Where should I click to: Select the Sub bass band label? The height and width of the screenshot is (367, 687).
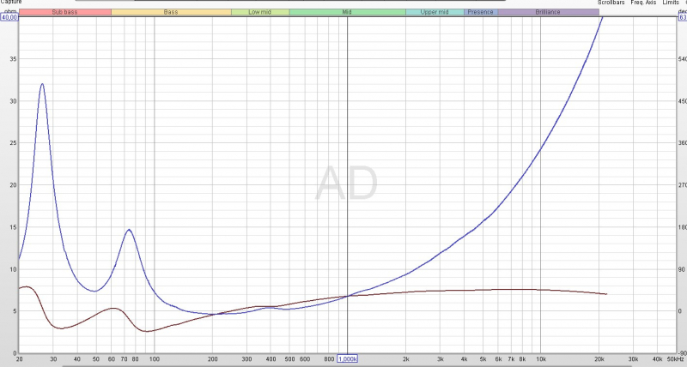click(x=65, y=12)
